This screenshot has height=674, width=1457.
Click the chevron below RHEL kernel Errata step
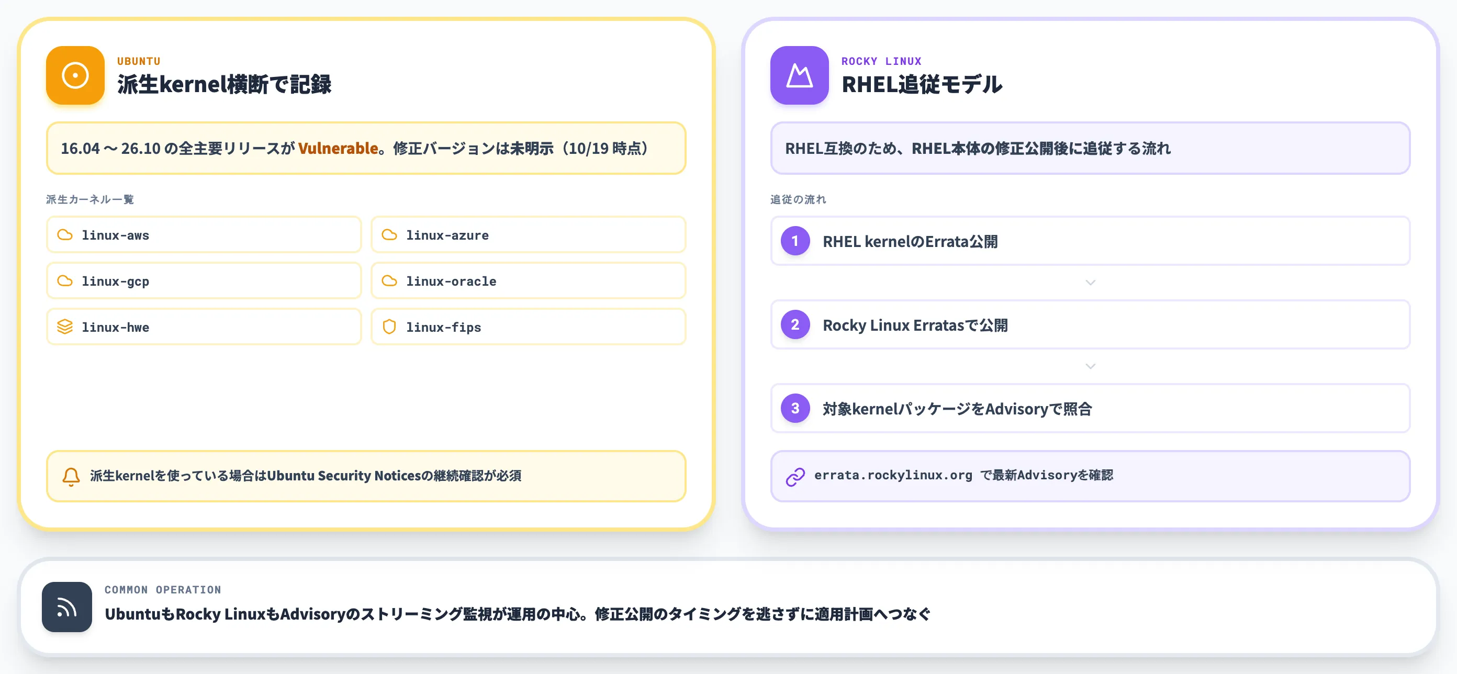(x=1091, y=282)
